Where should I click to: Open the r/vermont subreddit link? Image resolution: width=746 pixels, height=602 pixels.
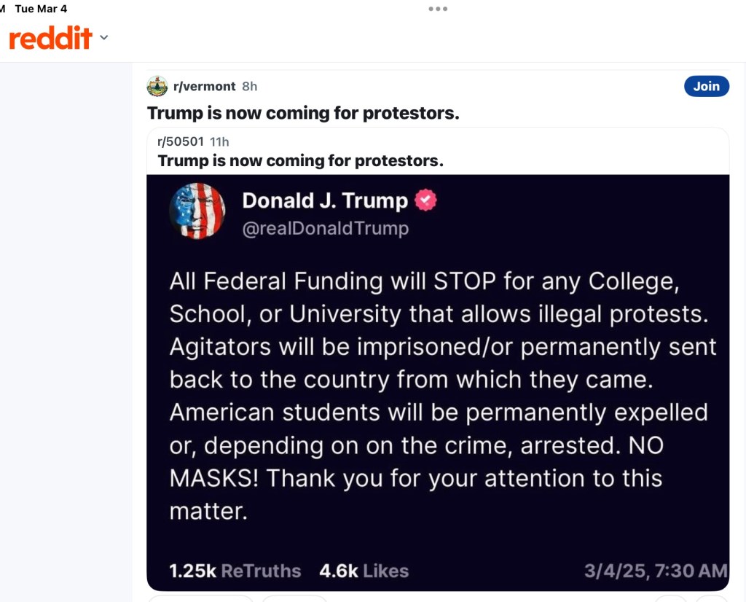click(x=204, y=86)
